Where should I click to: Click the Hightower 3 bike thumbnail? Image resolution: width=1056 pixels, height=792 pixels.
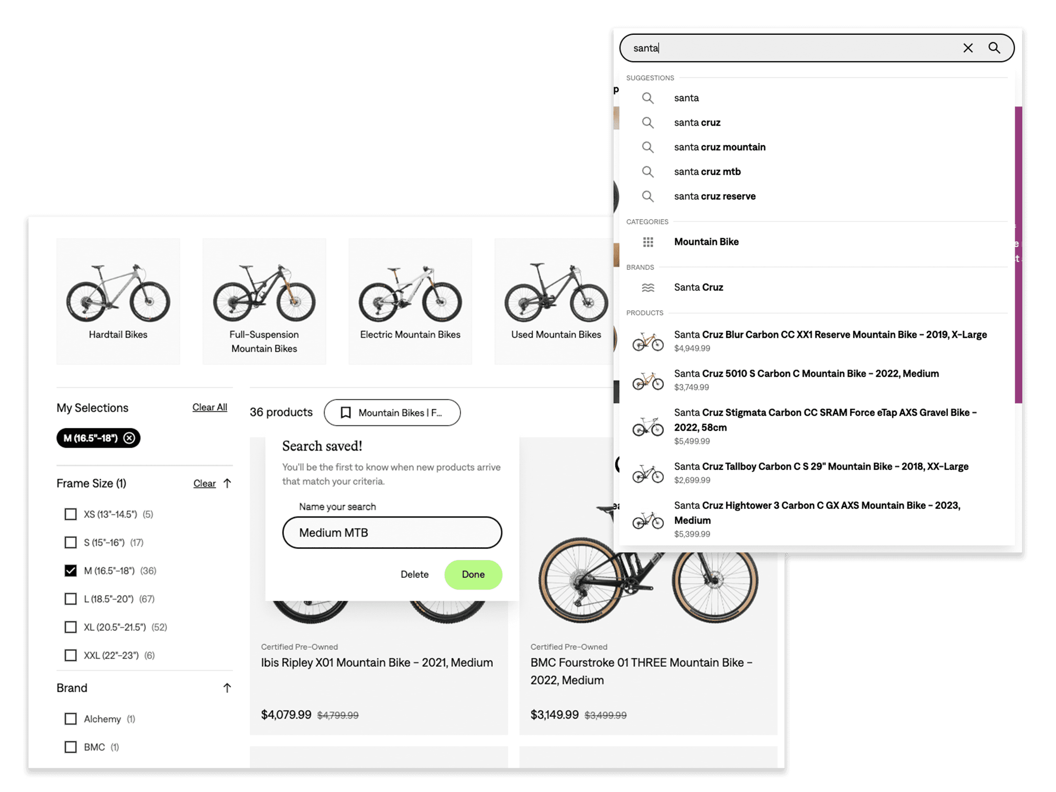(x=648, y=520)
